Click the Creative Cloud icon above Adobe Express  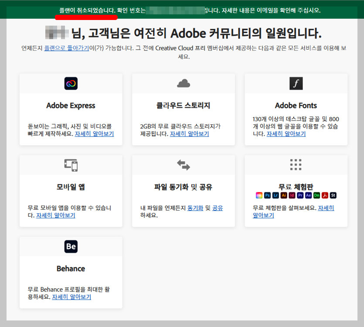click(71, 83)
